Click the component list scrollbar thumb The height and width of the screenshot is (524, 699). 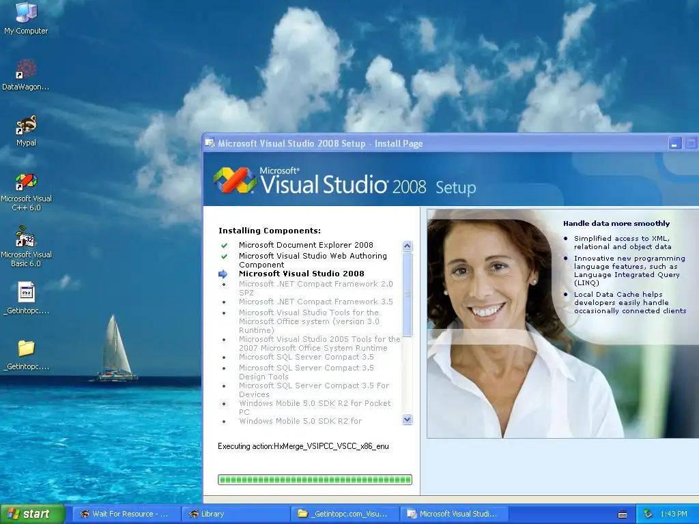coord(407,294)
